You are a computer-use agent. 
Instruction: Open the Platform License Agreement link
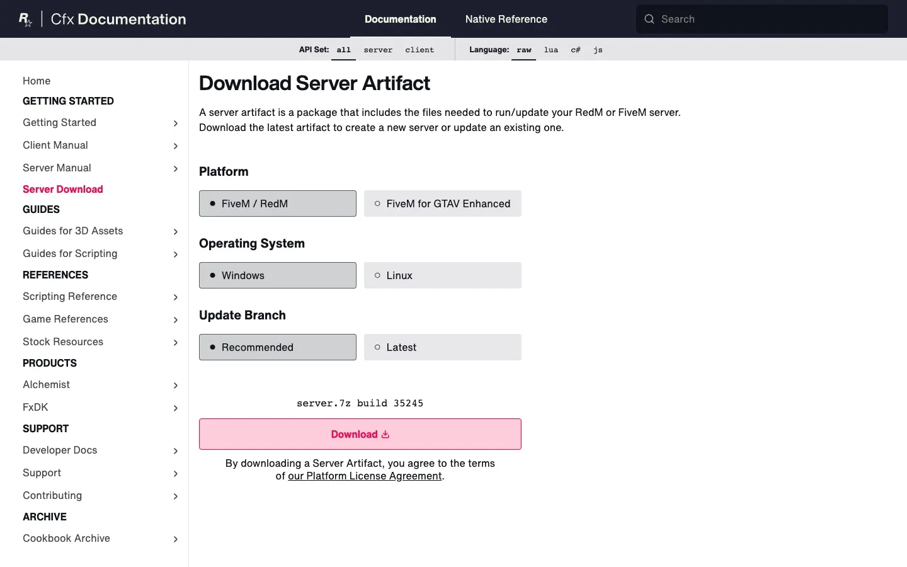pyautogui.click(x=365, y=476)
